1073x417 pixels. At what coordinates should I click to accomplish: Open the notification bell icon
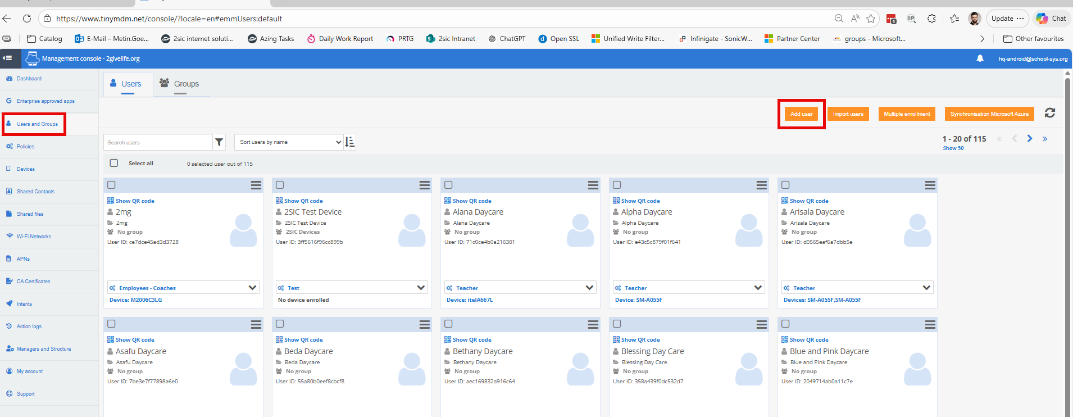(980, 58)
